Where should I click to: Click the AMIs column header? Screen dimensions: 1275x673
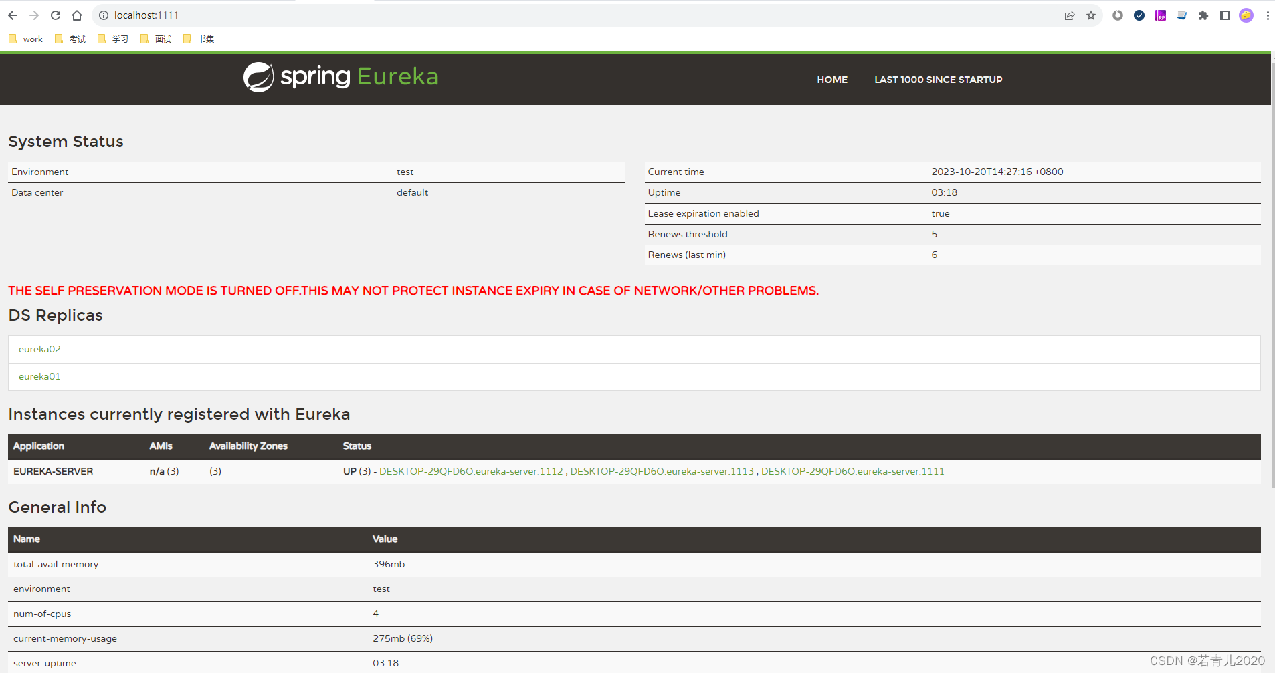point(161,446)
